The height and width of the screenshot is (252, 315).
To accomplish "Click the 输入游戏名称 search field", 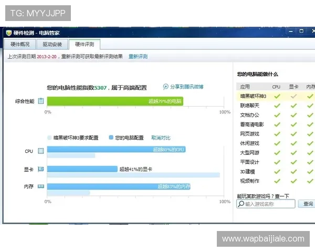I will click(266, 204).
